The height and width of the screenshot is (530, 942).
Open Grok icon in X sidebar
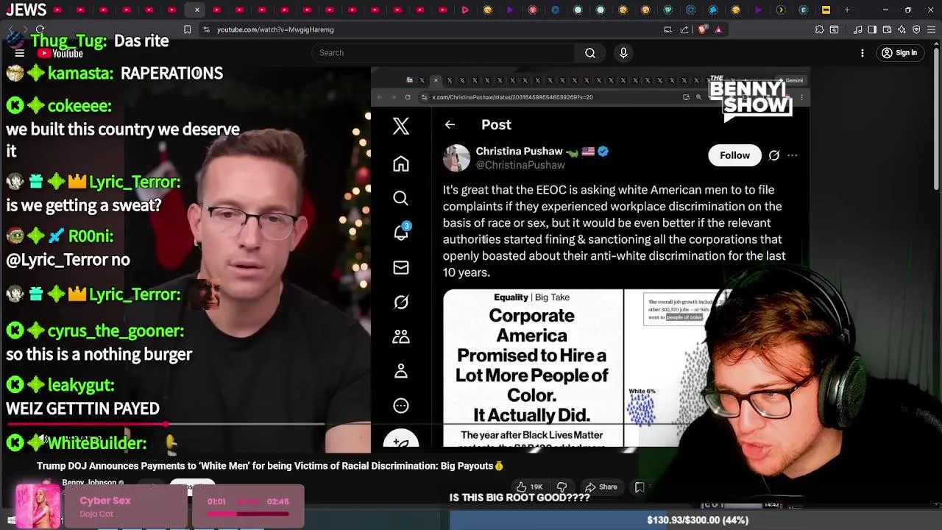point(401,302)
